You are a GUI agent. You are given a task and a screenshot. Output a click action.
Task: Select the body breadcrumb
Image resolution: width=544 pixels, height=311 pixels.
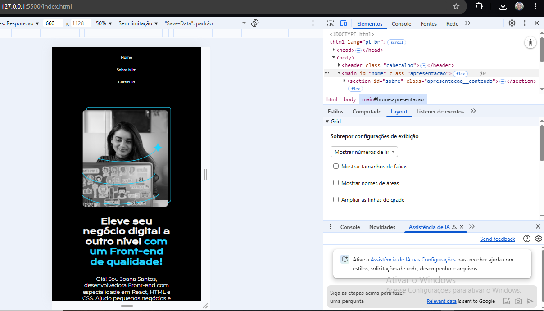click(349, 99)
